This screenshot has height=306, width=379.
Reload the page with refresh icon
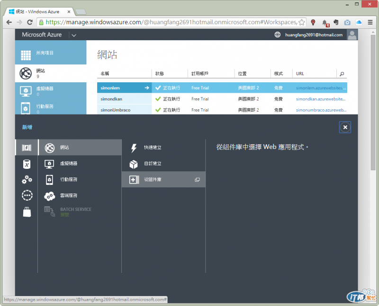pos(30,22)
